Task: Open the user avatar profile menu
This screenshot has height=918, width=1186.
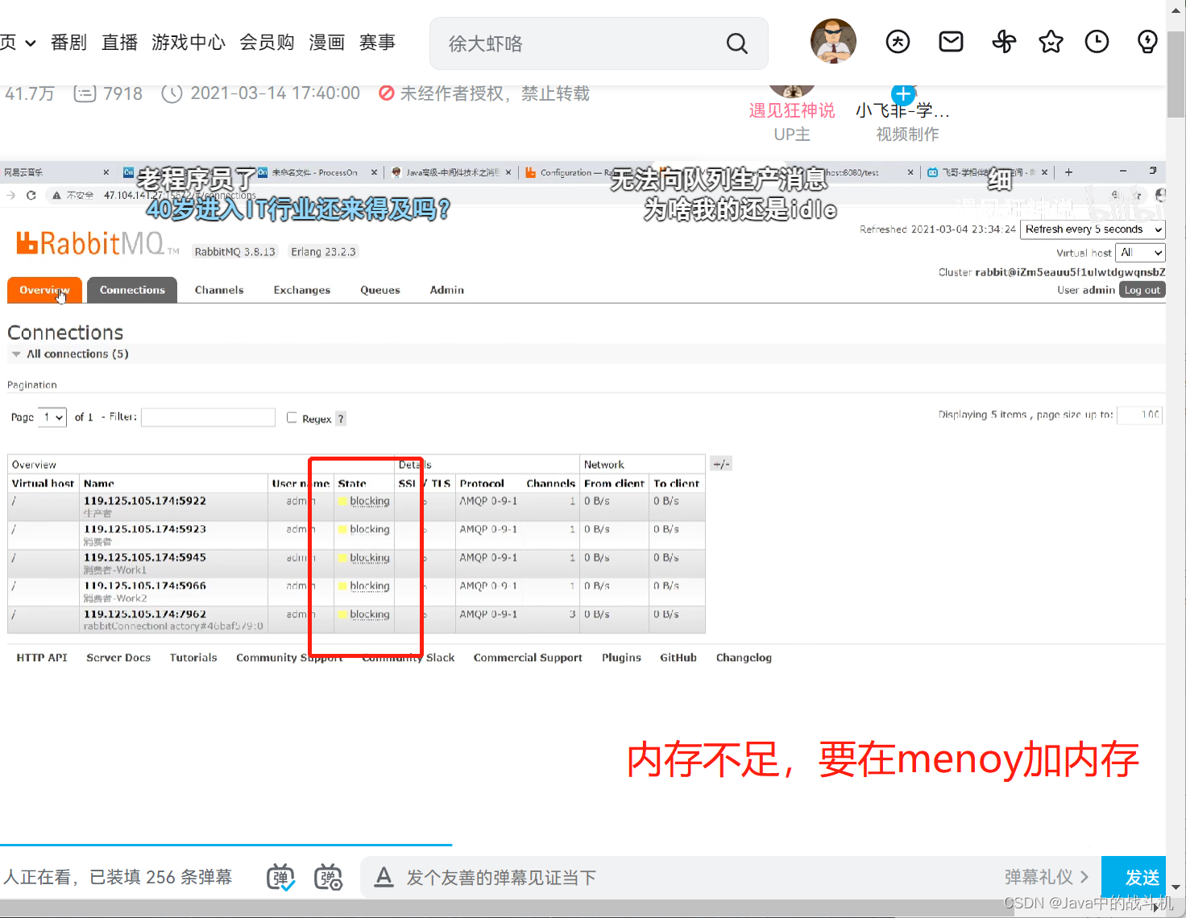Action: (833, 41)
